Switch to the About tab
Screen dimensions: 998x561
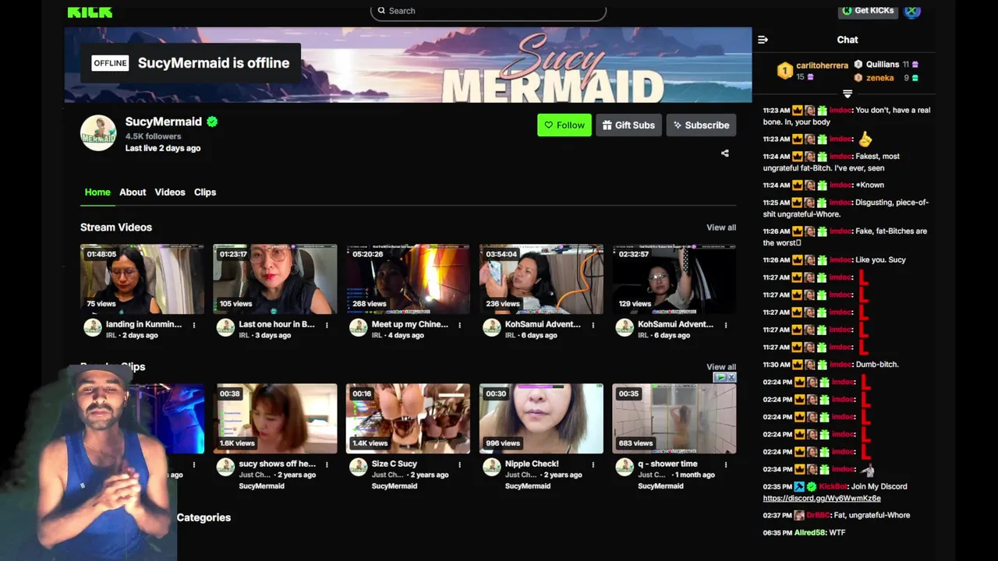click(133, 192)
